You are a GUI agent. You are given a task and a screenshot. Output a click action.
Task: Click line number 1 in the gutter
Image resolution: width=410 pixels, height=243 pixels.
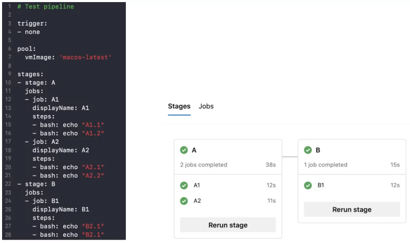click(10, 7)
